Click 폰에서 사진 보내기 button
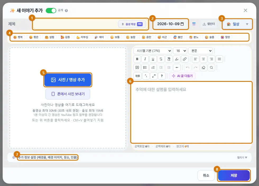 (x=68, y=94)
